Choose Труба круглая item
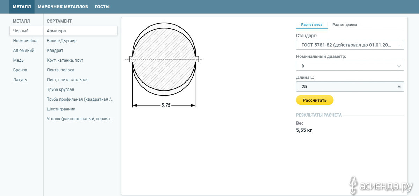Viewport: 419px width, 196px height. [60, 89]
